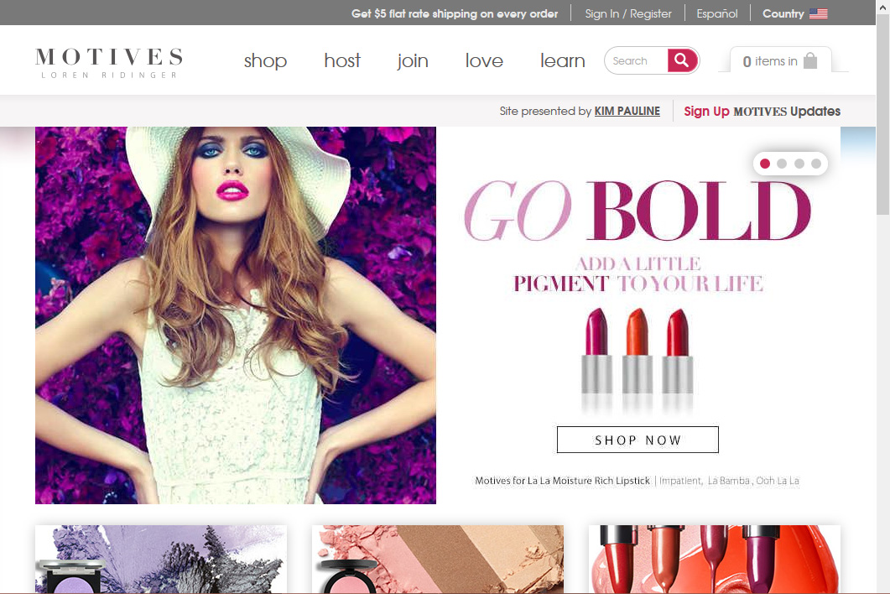Open the Go Bold model banner image
The image size is (890, 594).
[x=236, y=315]
